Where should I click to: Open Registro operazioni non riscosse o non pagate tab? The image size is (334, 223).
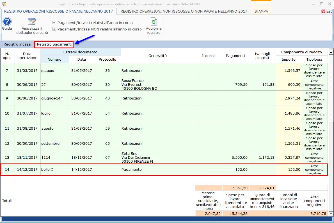click(x=184, y=11)
